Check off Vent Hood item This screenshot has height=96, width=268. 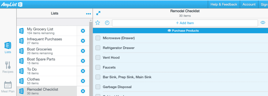(x=98, y=58)
